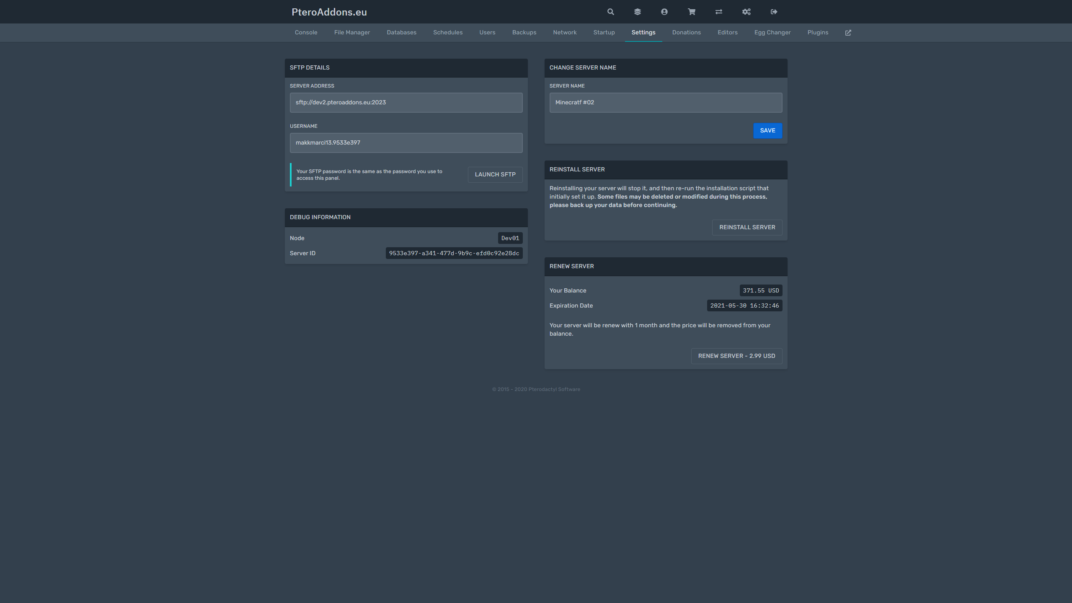Open the servers layers icon

[x=638, y=12]
